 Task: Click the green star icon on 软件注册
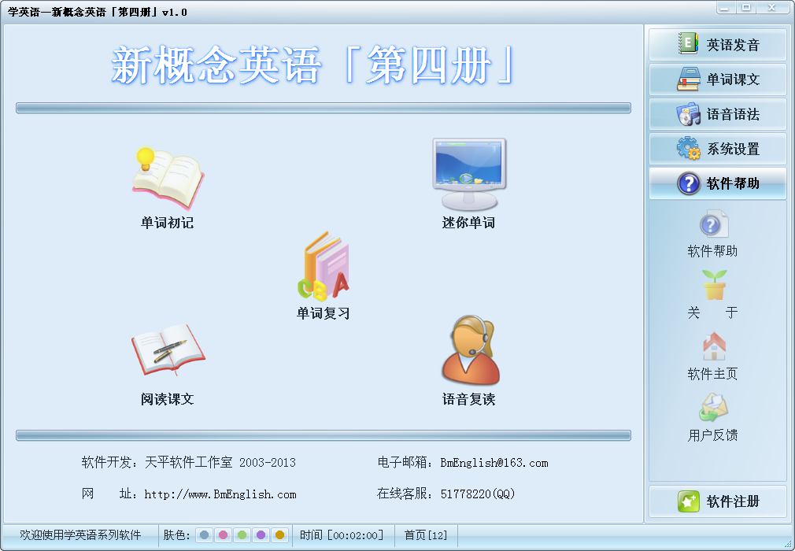pyautogui.click(x=688, y=501)
